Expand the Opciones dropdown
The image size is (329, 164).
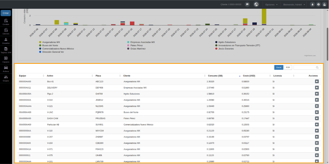272,4
